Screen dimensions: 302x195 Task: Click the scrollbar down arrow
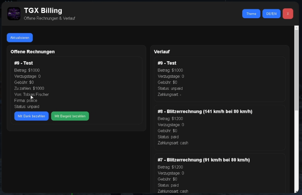pyautogui.click(x=296, y=192)
